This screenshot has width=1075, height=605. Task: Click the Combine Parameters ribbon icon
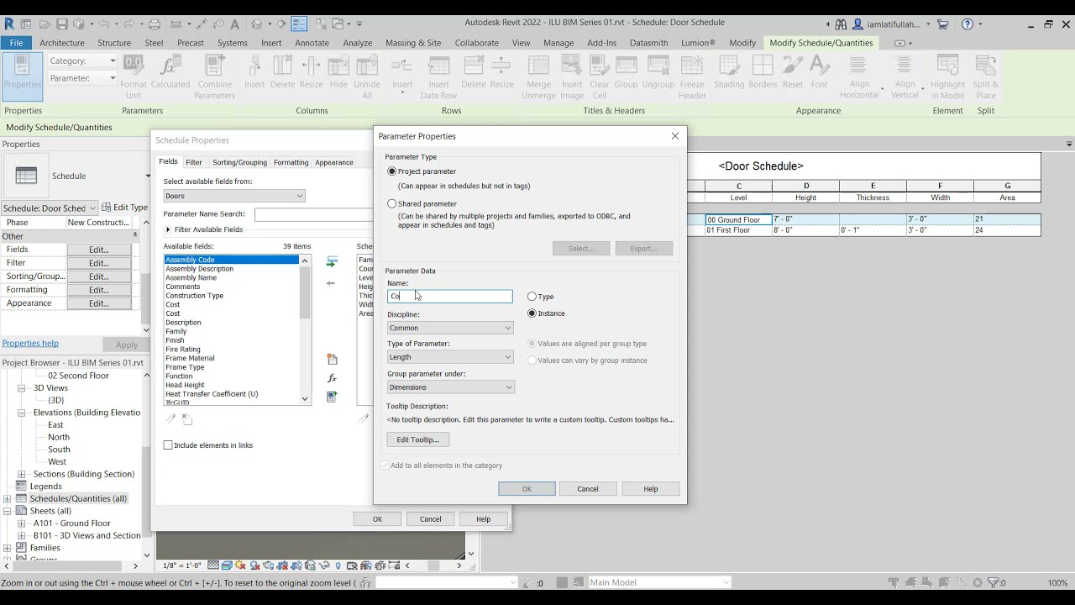tap(215, 76)
